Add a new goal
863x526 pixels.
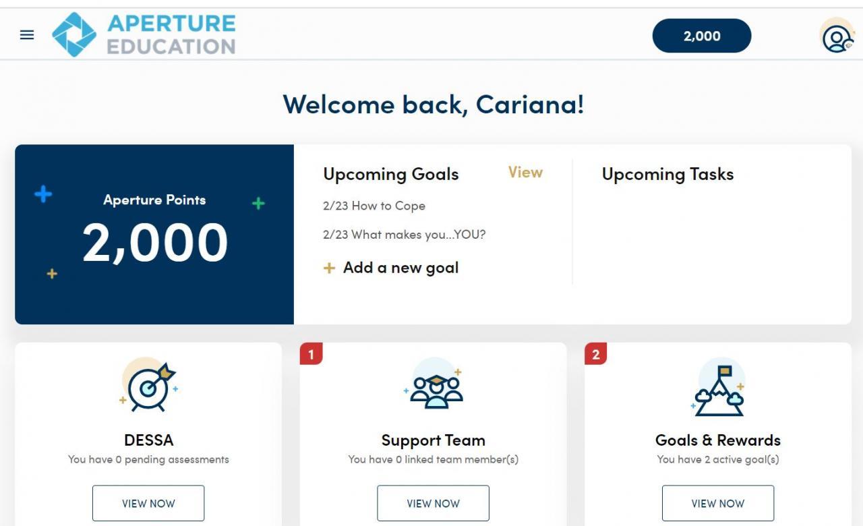point(400,268)
